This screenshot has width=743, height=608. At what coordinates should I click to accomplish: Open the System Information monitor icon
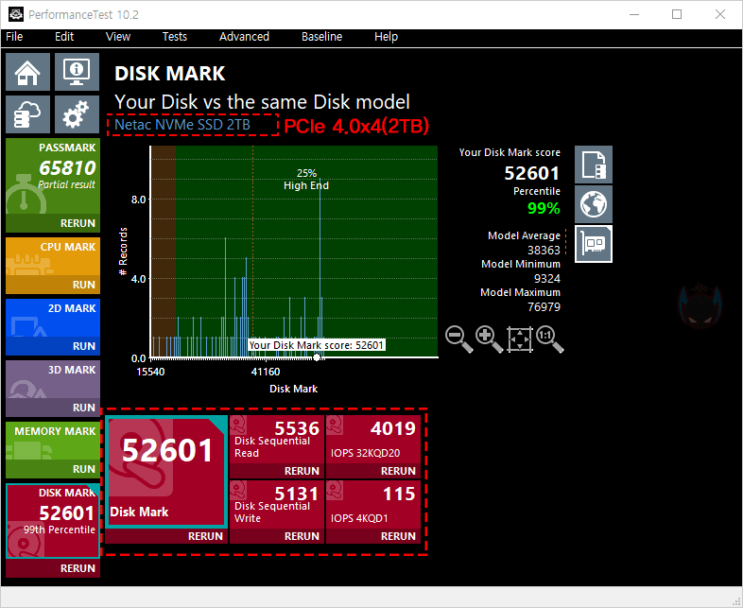tap(77, 72)
